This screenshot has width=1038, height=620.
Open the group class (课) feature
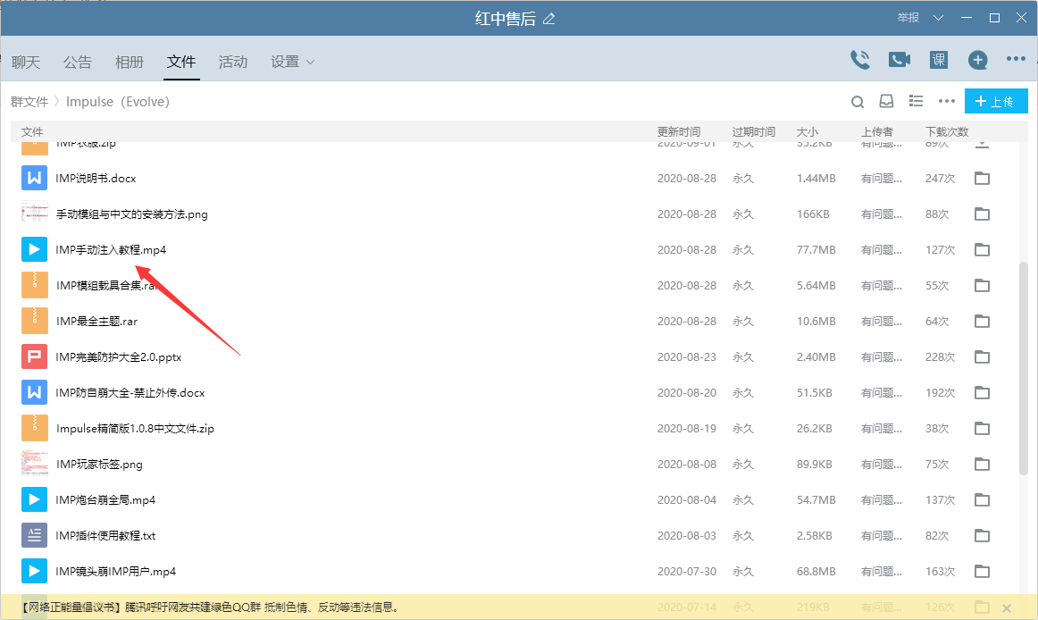coord(939,60)
